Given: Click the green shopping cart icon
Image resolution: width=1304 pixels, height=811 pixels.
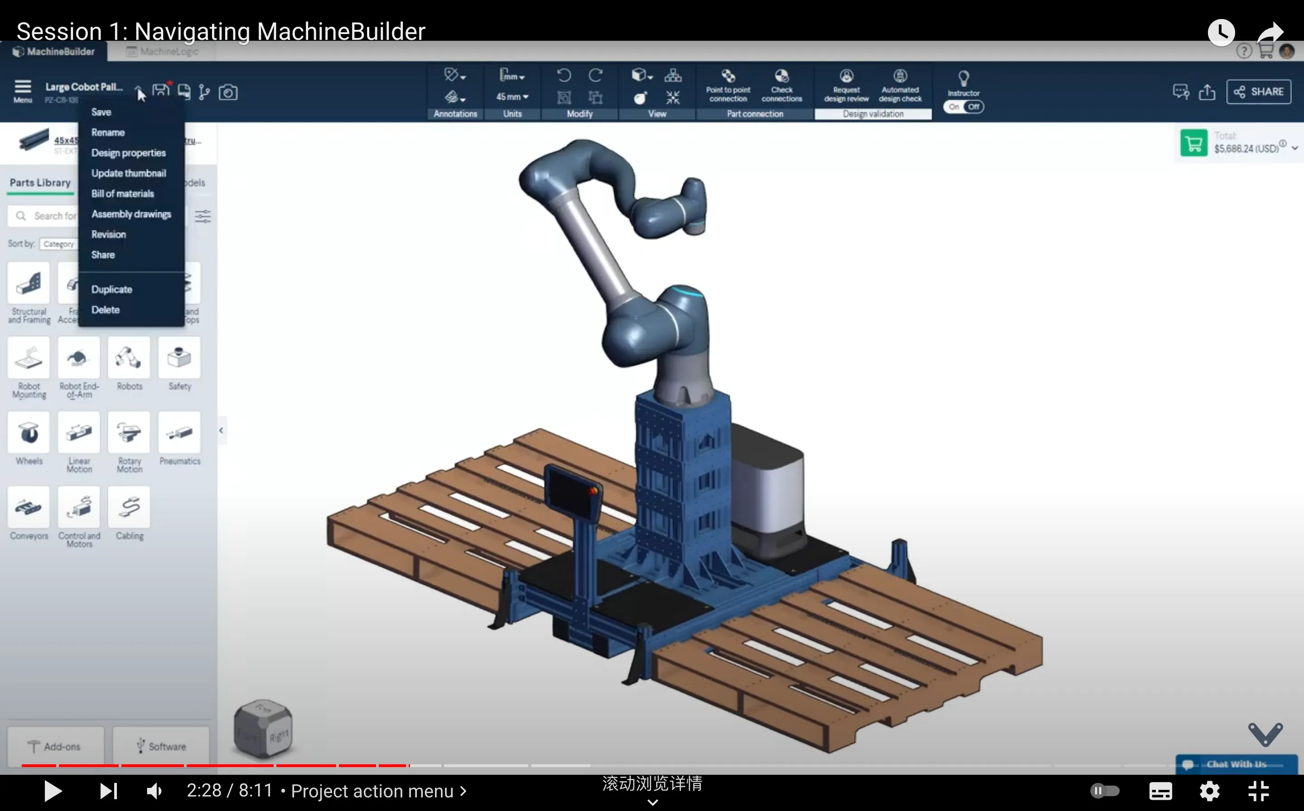Looking at the screenshot, I should pyautogui.click(x=1193, y=143).
